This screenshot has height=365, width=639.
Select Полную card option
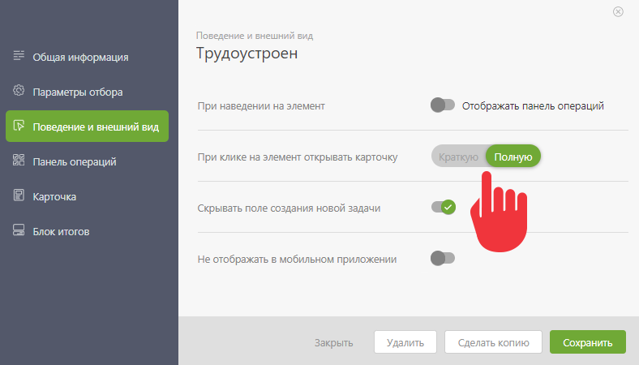pos(513,157)
